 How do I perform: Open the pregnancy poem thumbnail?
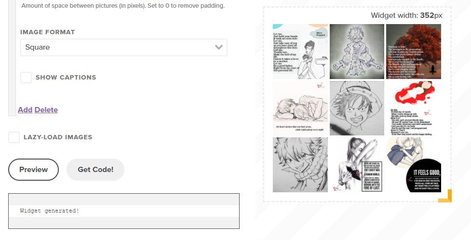[x=300, y=52]
